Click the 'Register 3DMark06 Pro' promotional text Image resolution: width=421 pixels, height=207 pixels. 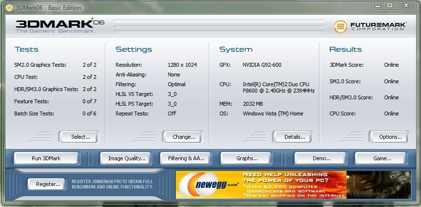(x=112, y=184)
